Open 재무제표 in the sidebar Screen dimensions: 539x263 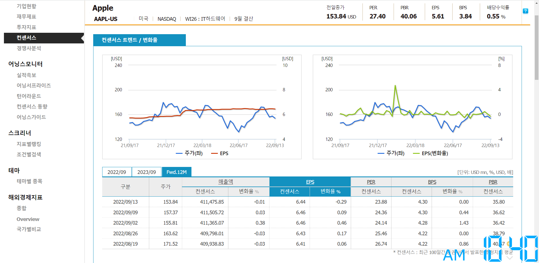[x=26, y=17]
